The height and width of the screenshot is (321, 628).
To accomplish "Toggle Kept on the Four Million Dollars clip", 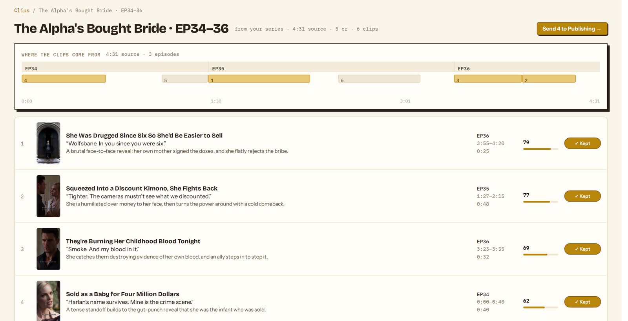I will point(582,302).
